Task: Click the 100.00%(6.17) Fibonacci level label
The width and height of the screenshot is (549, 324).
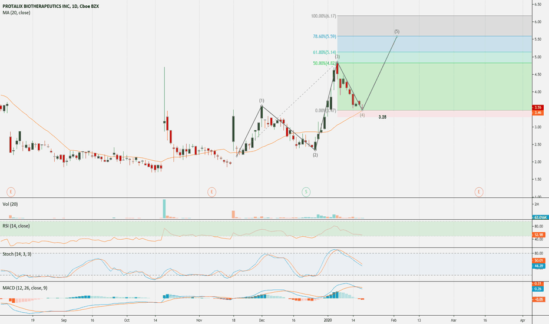Action: pyautogui.click(x=323, y=16)
